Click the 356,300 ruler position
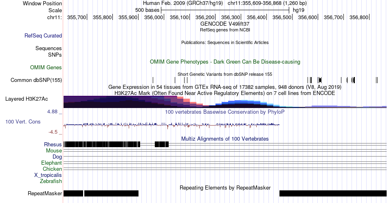 coord(231,17)
